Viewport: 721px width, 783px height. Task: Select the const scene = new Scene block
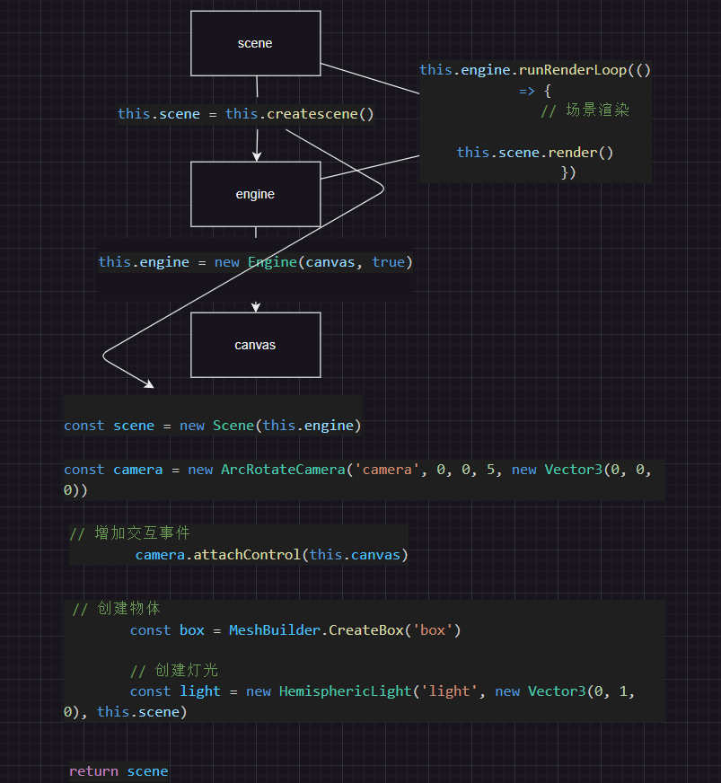[212, 426]
